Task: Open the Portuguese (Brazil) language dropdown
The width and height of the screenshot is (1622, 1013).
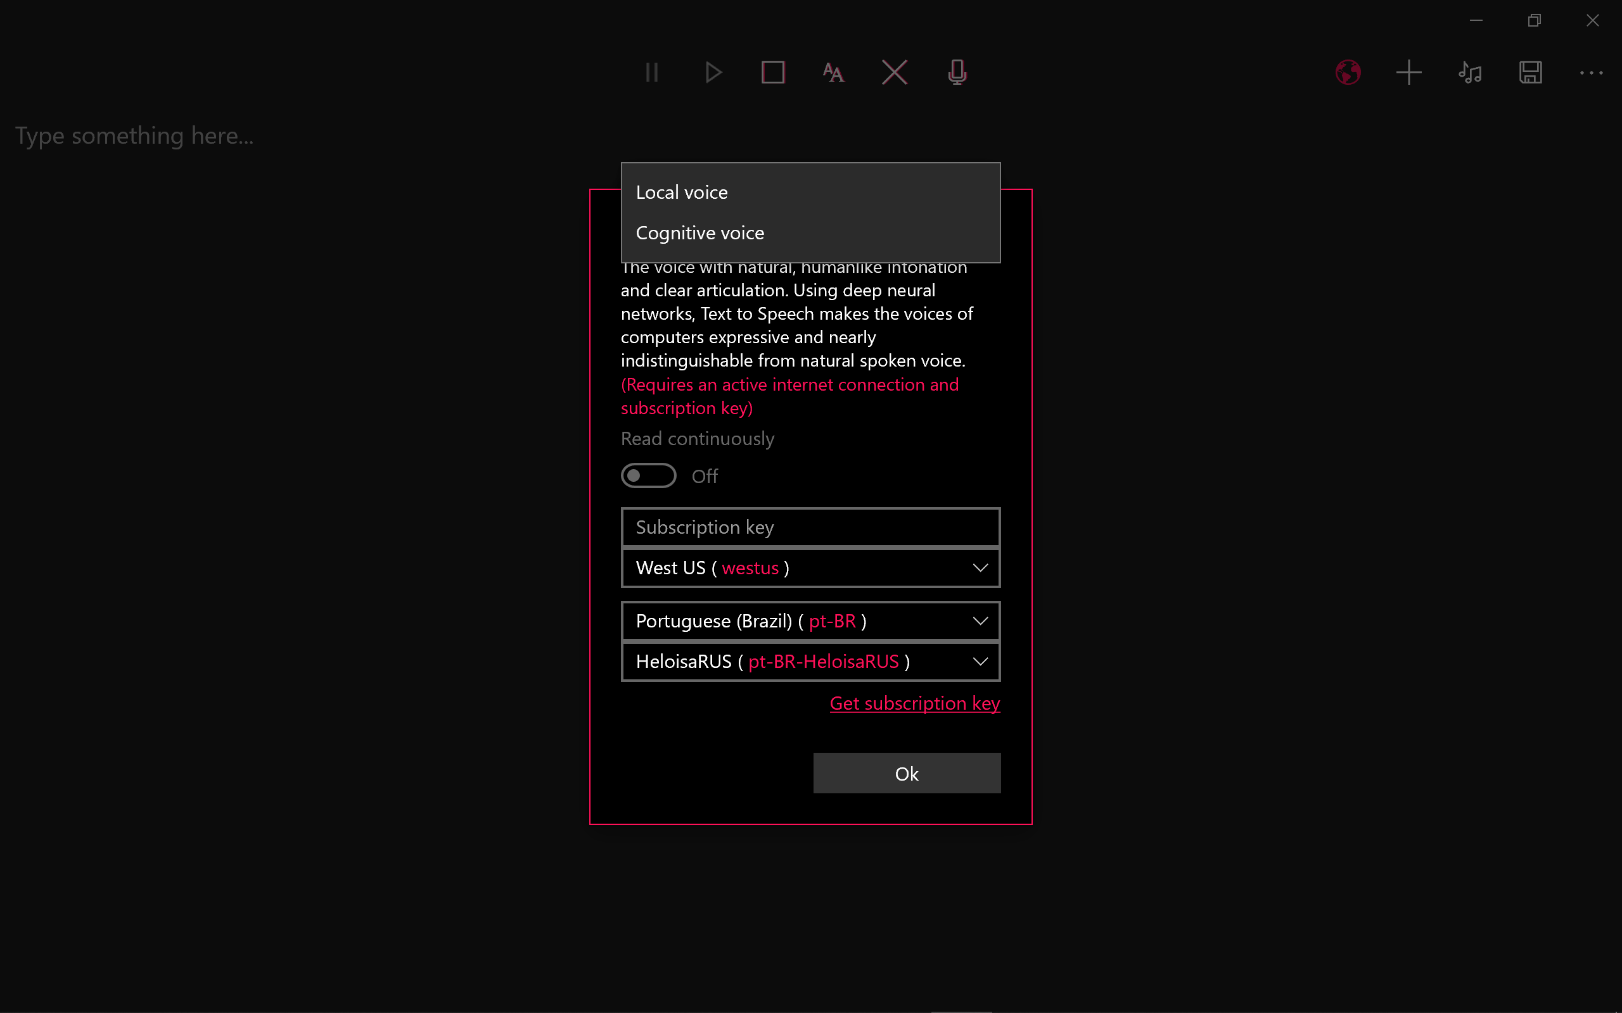Action: coord(810,621)
